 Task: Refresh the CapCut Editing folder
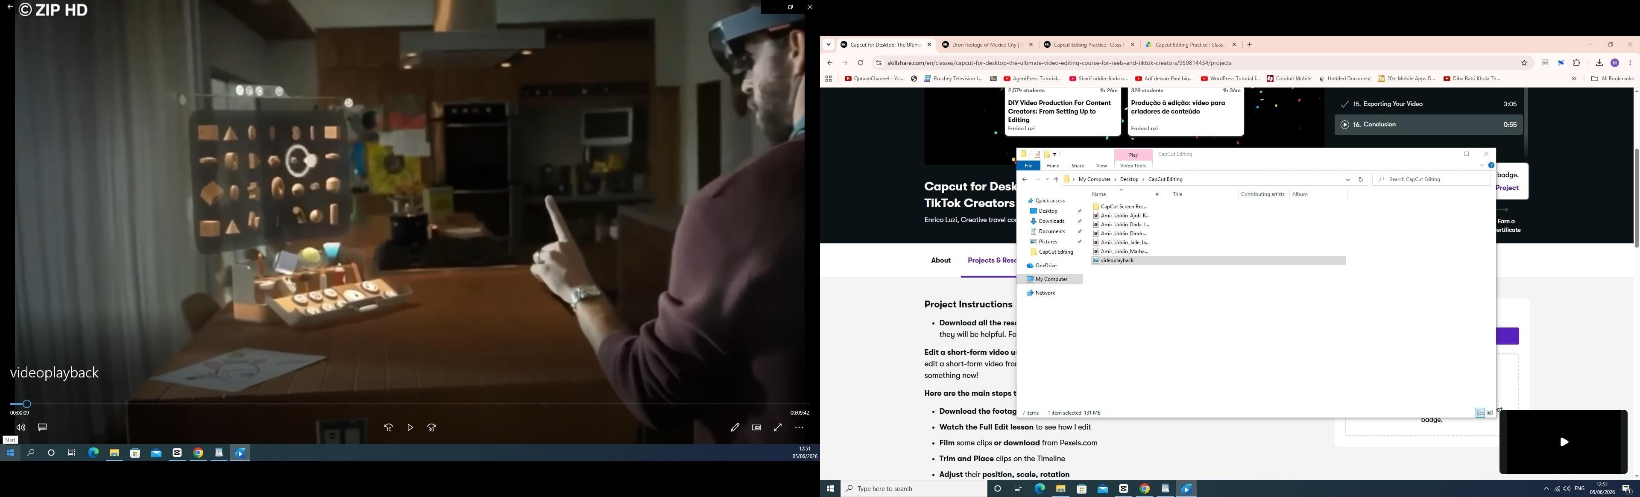point(1361,179)
